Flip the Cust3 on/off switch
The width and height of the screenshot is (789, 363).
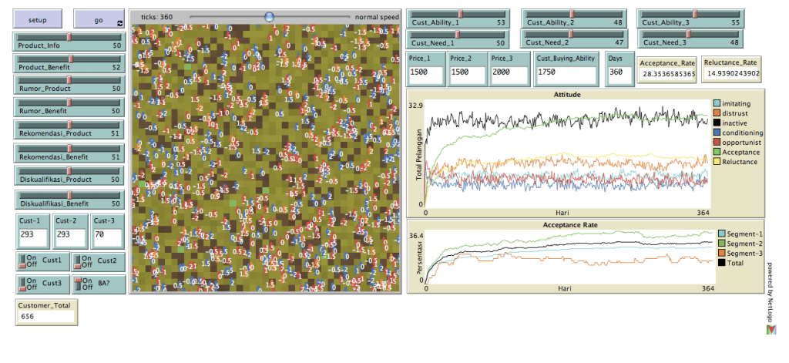pos(22,284)
